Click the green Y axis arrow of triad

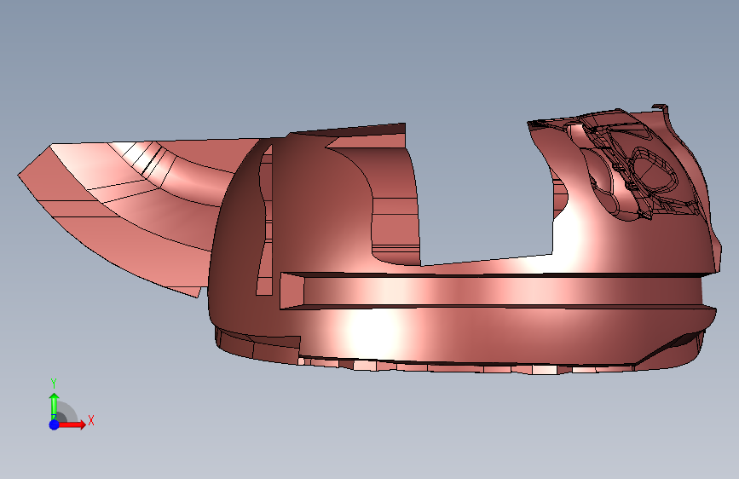pos(55,407)
